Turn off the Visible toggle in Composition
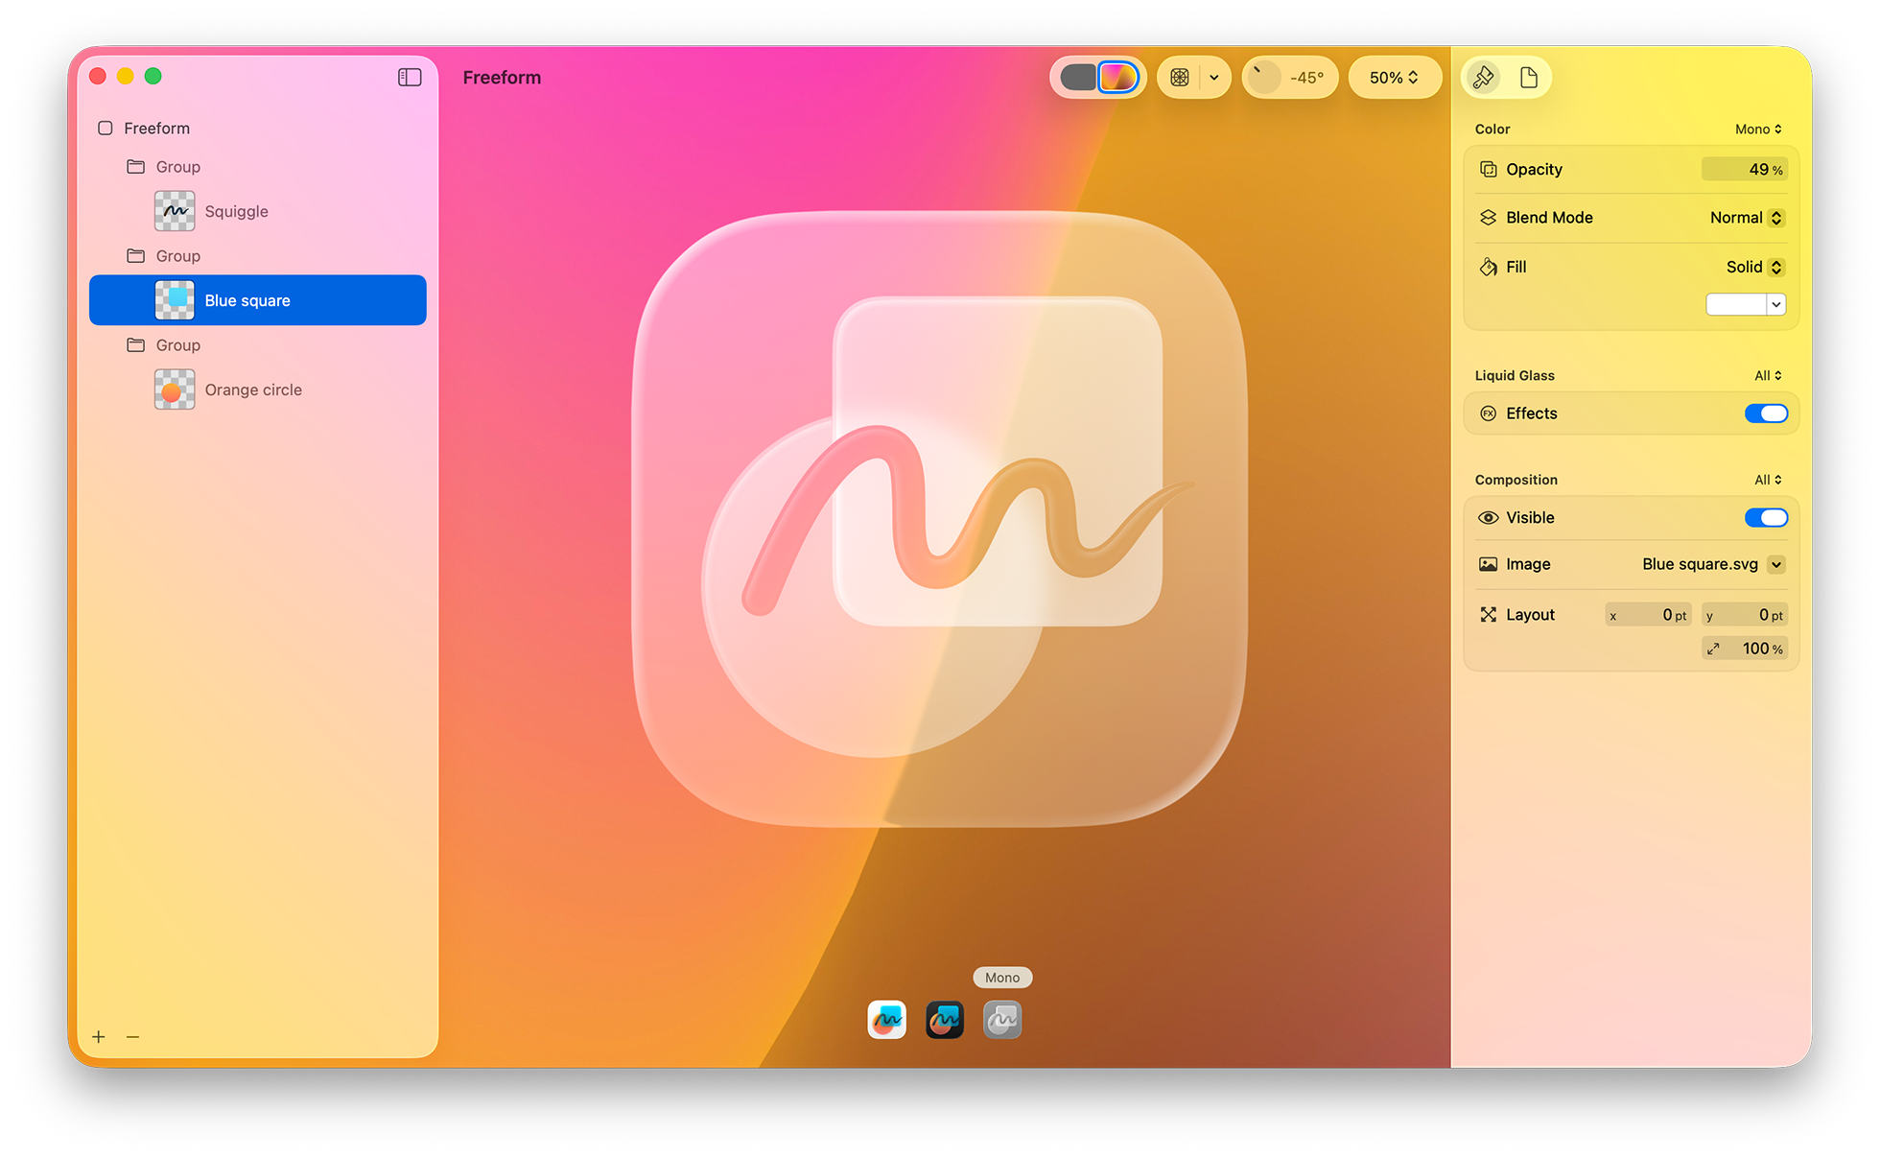Image resolution: width=1880 pixels, height=1157 pixels. tap(1766, 517)
